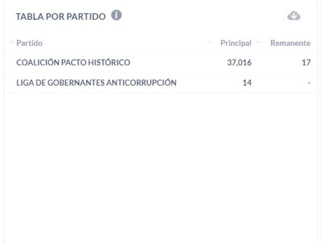Click the Principal value 14
324x243 pixels.
[x=247, y=82]
